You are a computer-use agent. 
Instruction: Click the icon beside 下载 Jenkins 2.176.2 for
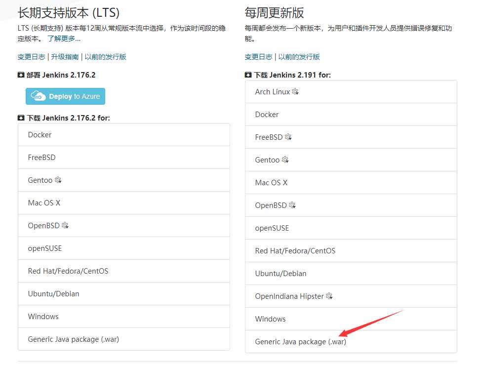21,118
